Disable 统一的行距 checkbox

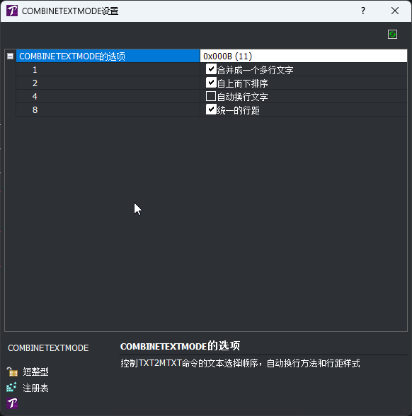211,109
